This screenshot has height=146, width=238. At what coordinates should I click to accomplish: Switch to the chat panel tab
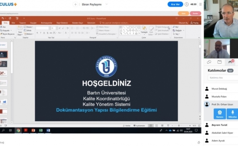(x=210, y=62)
